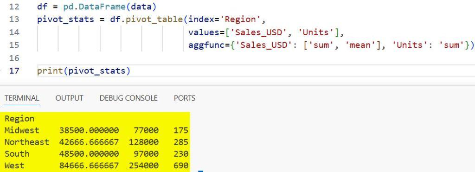Click the 'values' keyword on line 14
Image resolution: width=475 pixels, height=172 pixels.
(x=204, y=32)
